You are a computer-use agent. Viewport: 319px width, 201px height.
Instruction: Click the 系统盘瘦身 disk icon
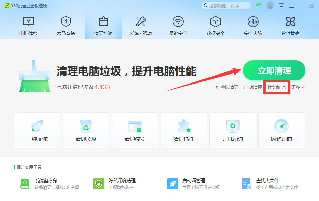(x=25, y=184)
